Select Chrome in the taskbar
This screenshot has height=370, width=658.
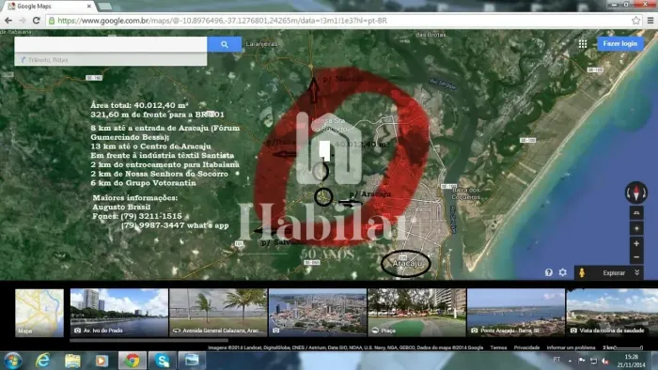click(133, 361)
